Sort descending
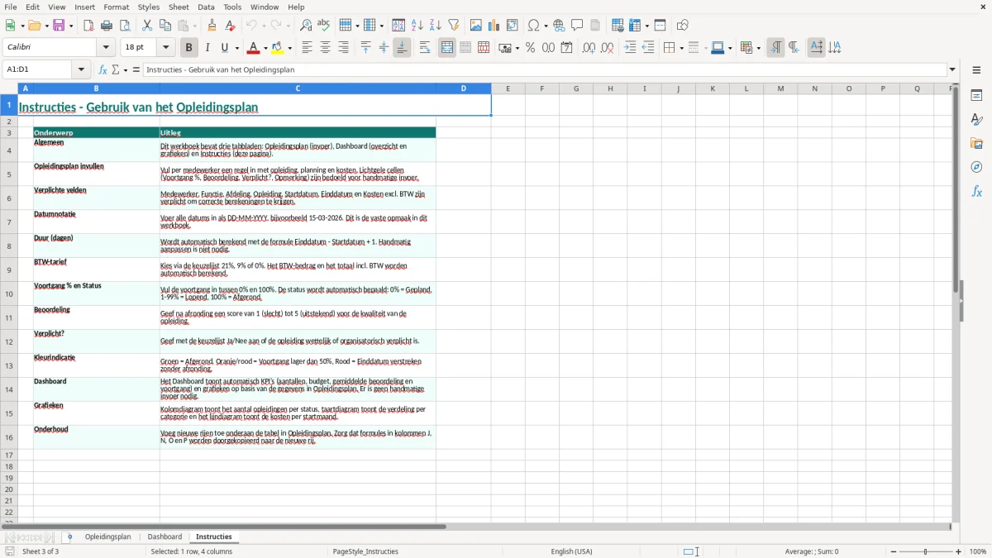Viewport: 992px width, 558px height. click(435, 26)
